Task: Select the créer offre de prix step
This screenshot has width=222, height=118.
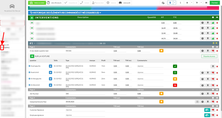Action: (x=55, y=3)
